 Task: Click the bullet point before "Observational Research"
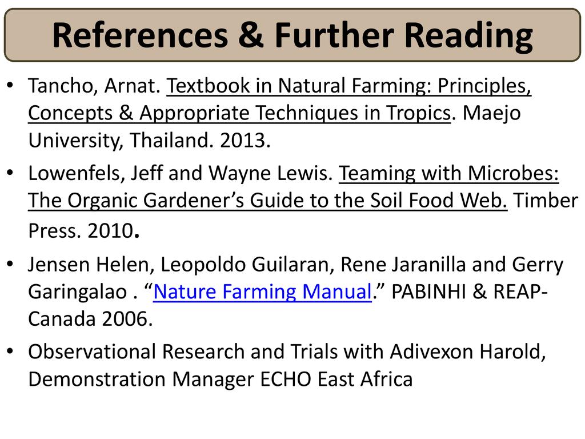pyautogui.click(x=11, y=352)
